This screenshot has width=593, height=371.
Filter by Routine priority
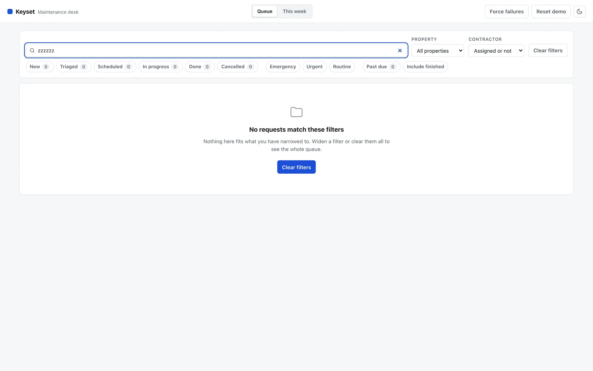click(x=342, y=67)
